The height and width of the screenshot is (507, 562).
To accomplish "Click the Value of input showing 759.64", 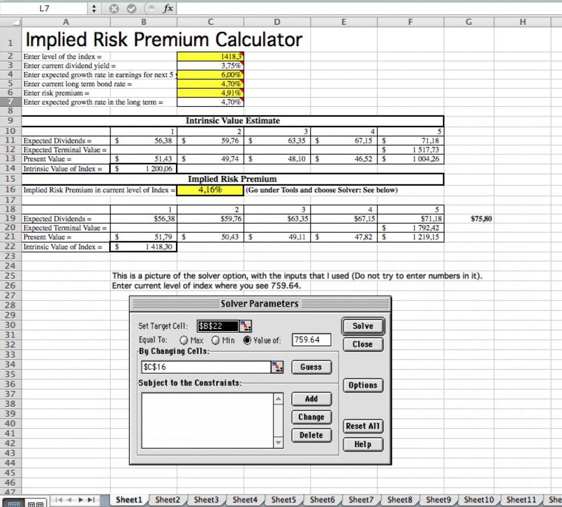I will [x=310, y=339].
